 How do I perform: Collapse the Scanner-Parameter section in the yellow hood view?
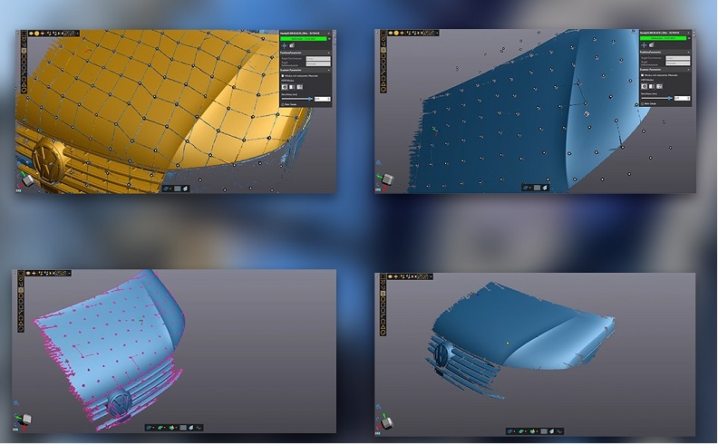[329, 71]
